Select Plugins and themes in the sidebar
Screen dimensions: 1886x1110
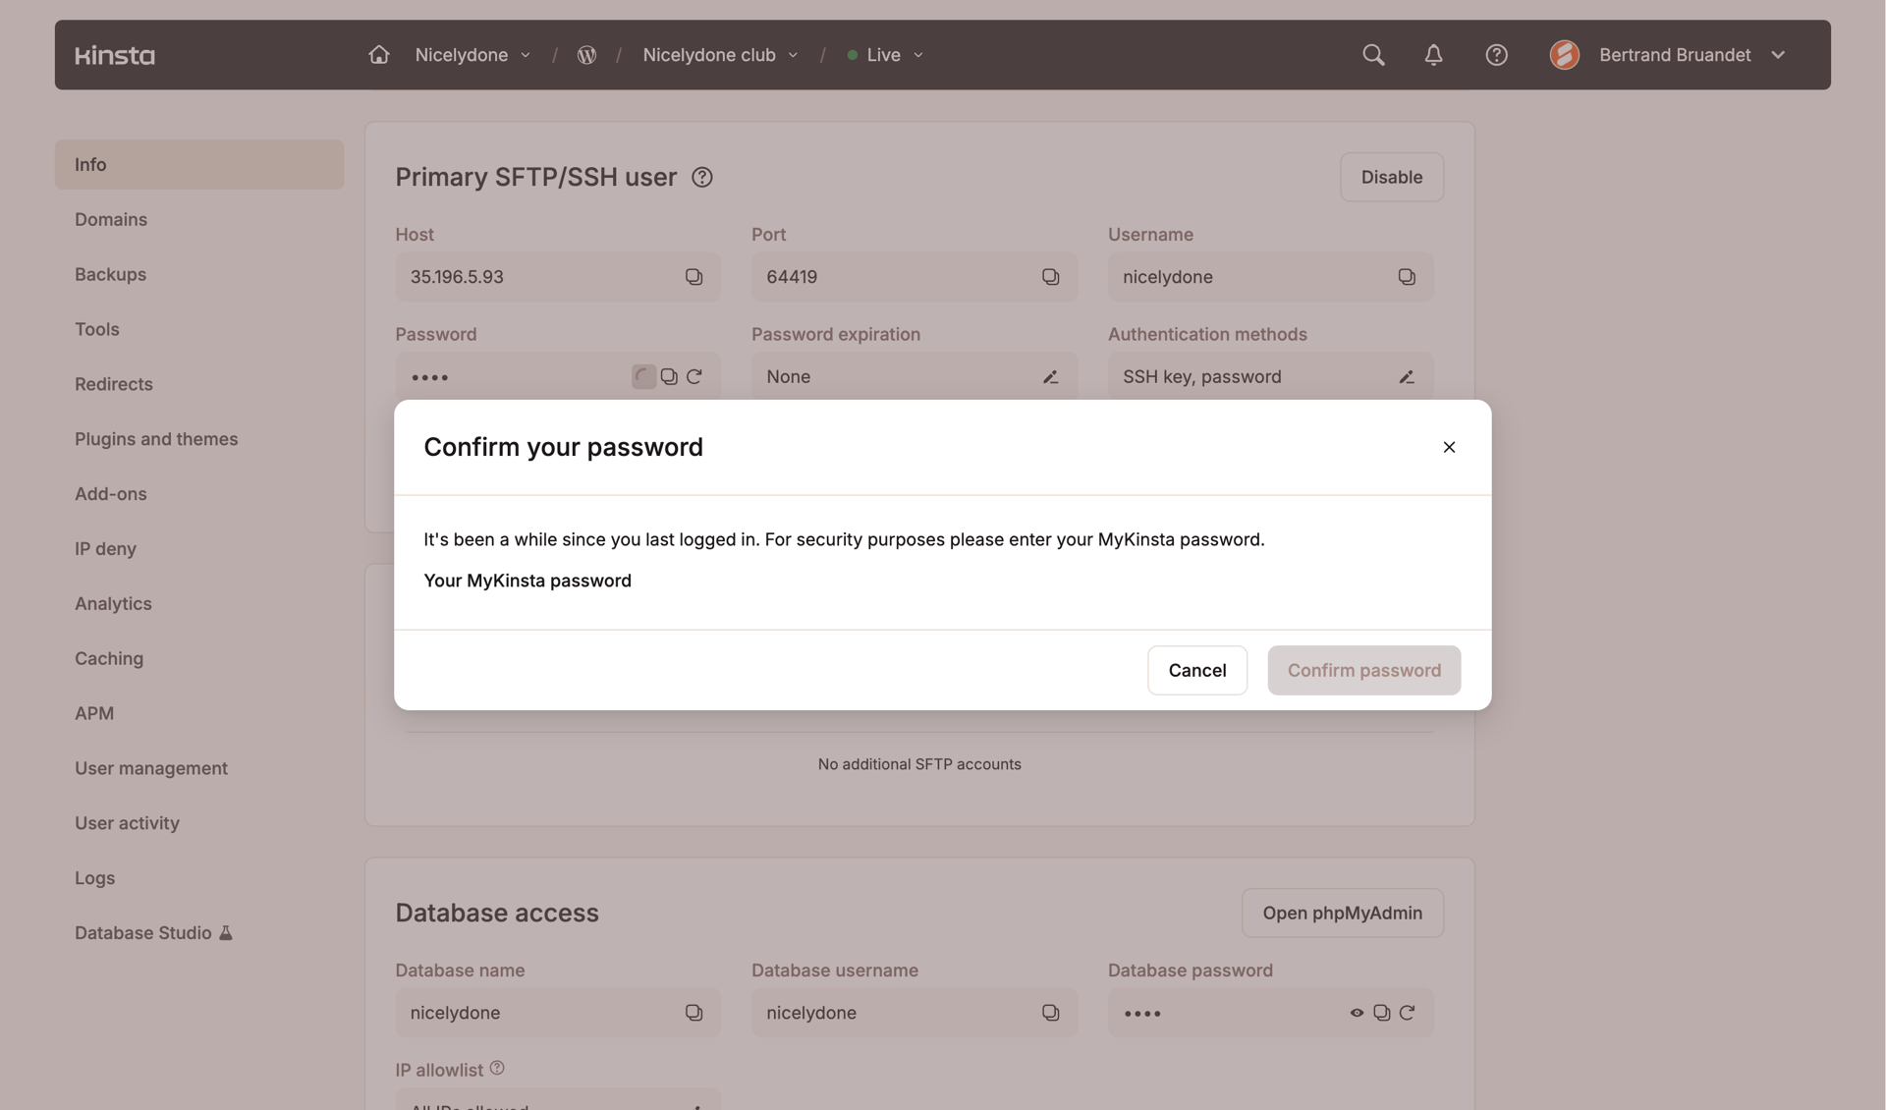(x=156, y=439)
